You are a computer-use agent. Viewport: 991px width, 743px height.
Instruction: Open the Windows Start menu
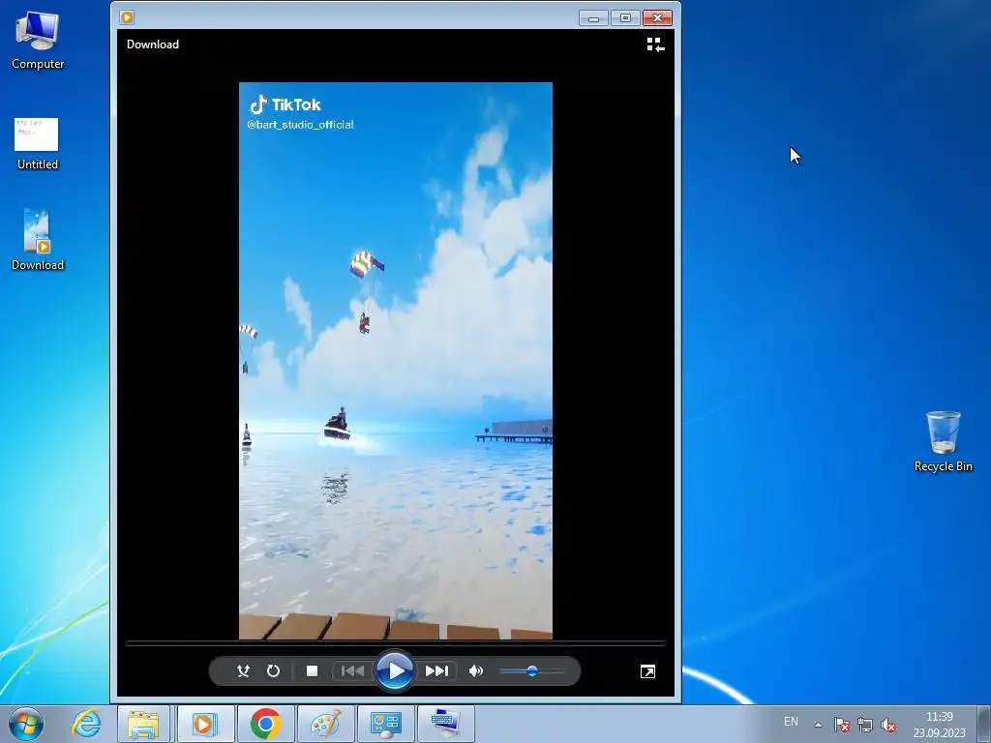(26, 724)
